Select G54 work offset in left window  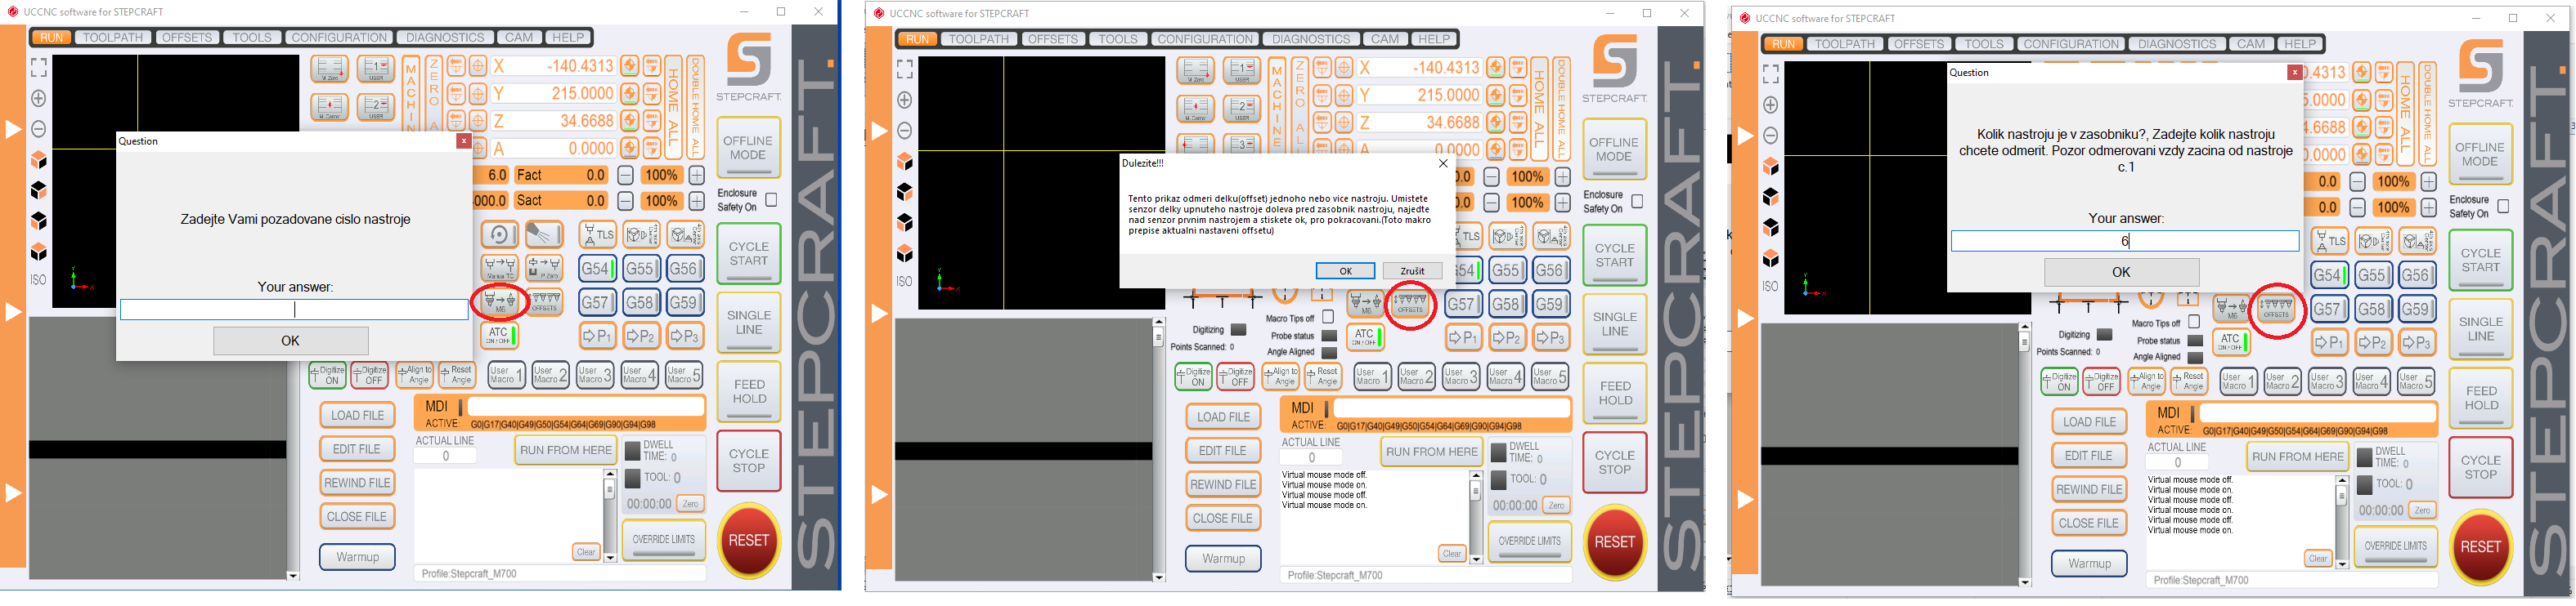coord(597,270)
